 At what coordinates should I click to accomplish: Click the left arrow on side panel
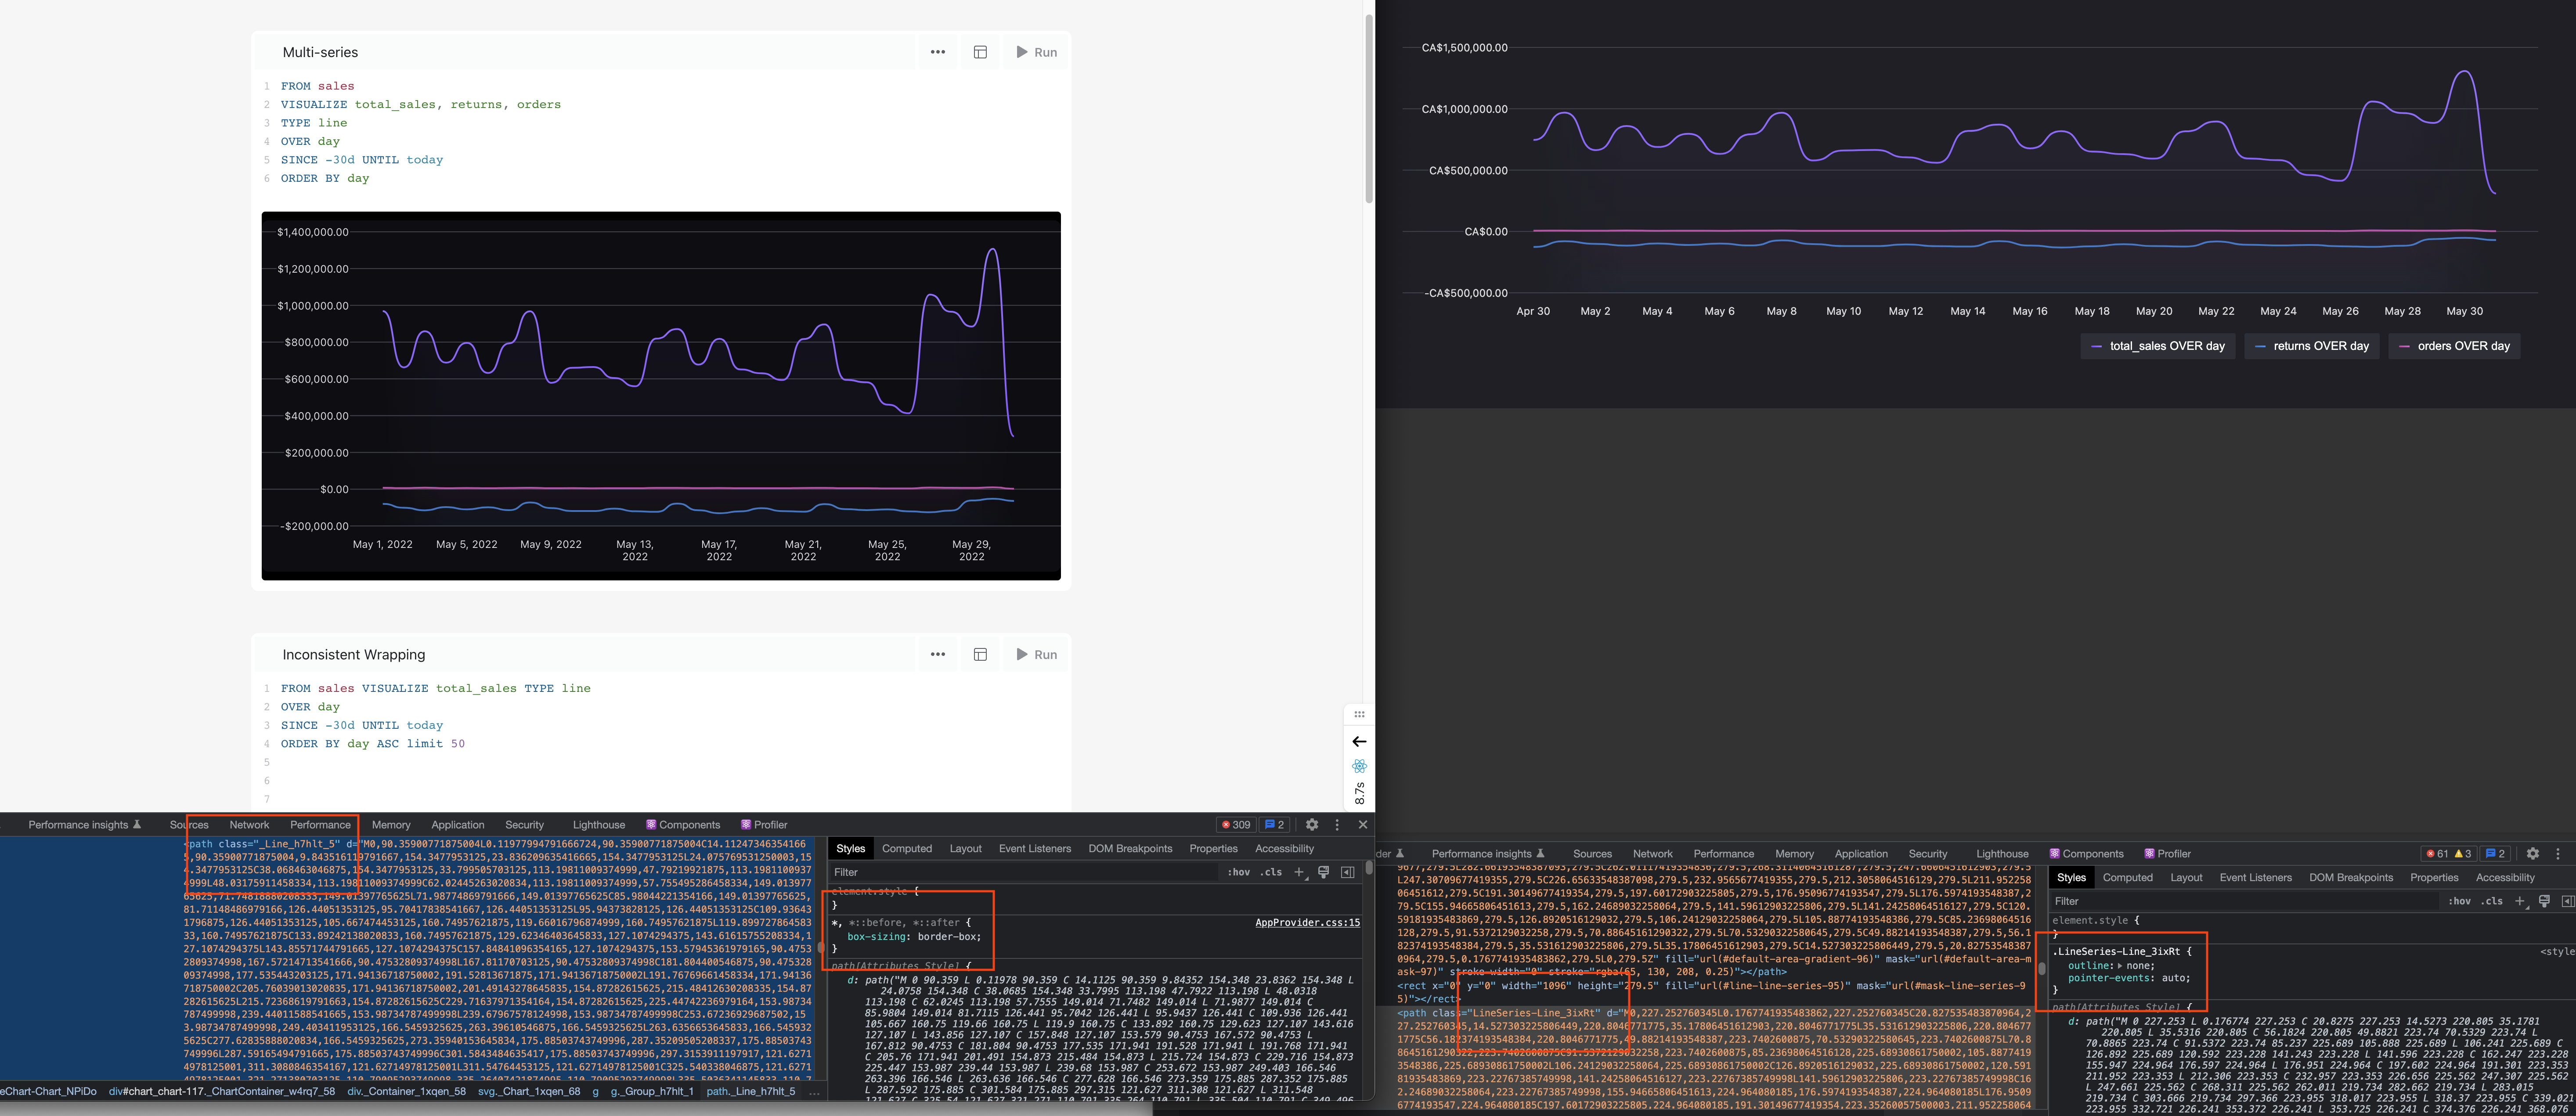(x=1359, y=741)
